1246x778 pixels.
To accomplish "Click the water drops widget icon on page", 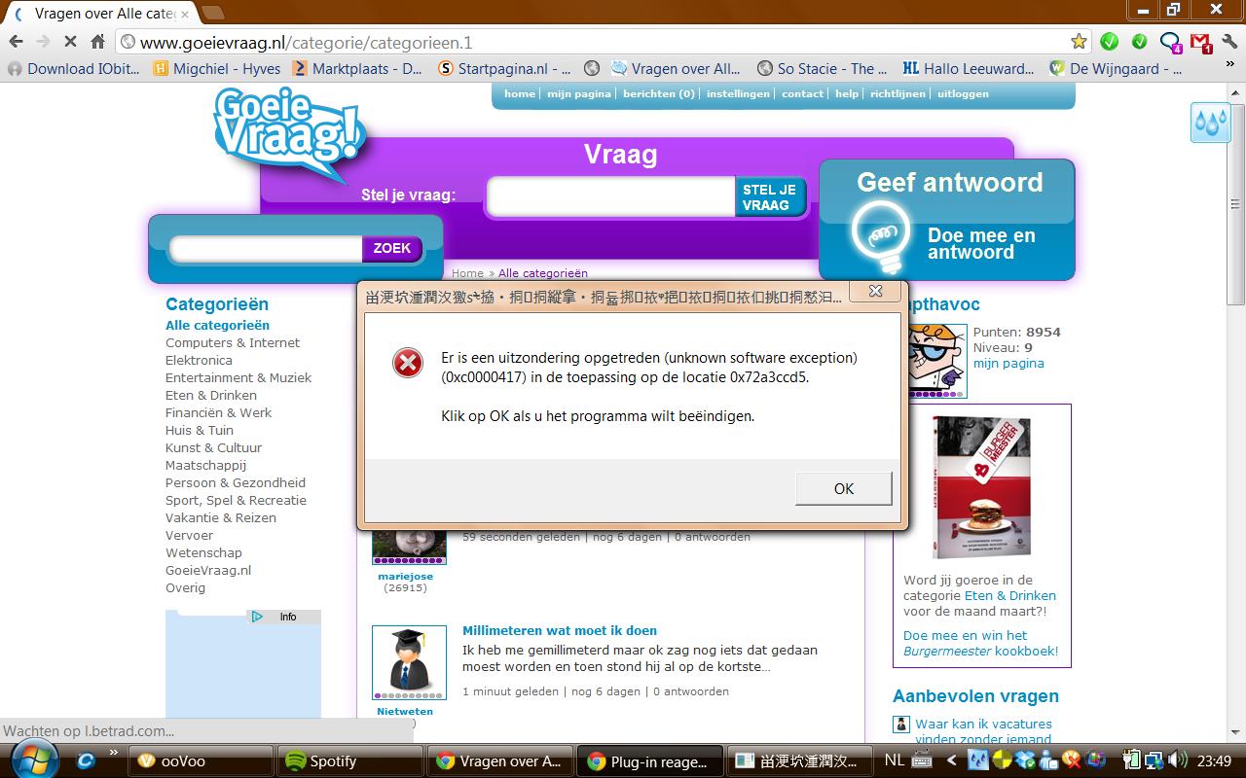I will click(x=1211, y=123).
